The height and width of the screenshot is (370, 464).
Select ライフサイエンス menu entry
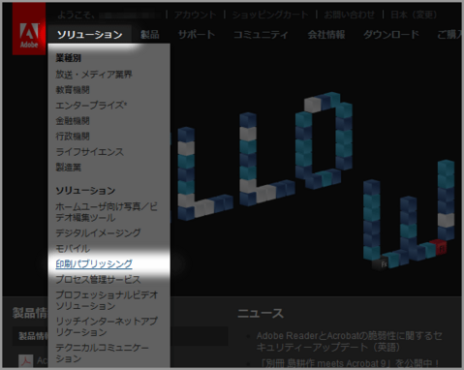pos(90,152)
